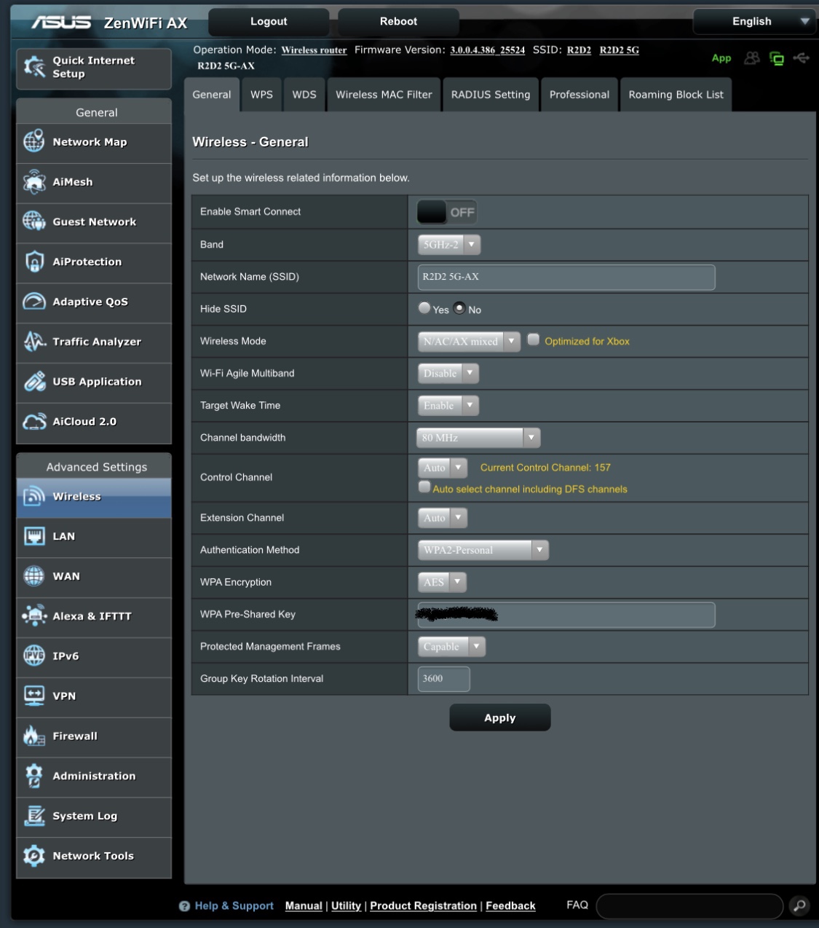Click the System Log notepad icon
The width and height of the screenshot is (819, 928).
pyautogui.click(x=34, y=816)
